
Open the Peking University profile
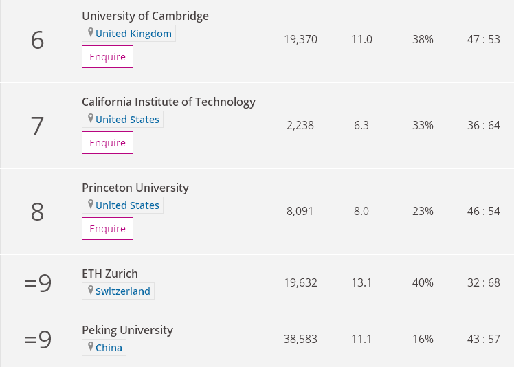pyautogui.click(x=127, y=330)
